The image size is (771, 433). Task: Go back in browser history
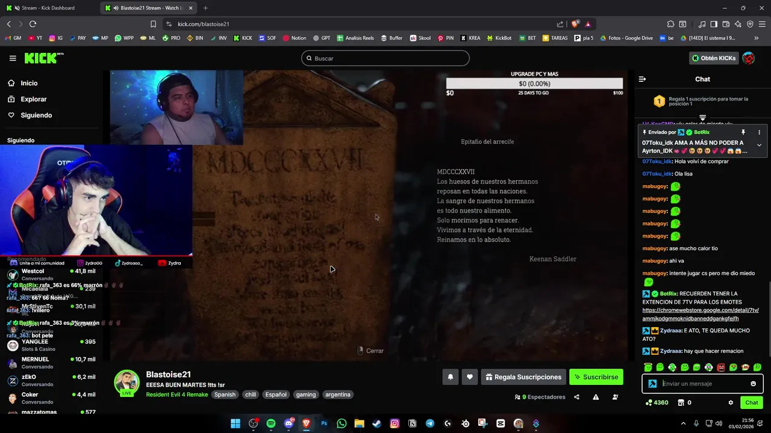tap(8, 24)
